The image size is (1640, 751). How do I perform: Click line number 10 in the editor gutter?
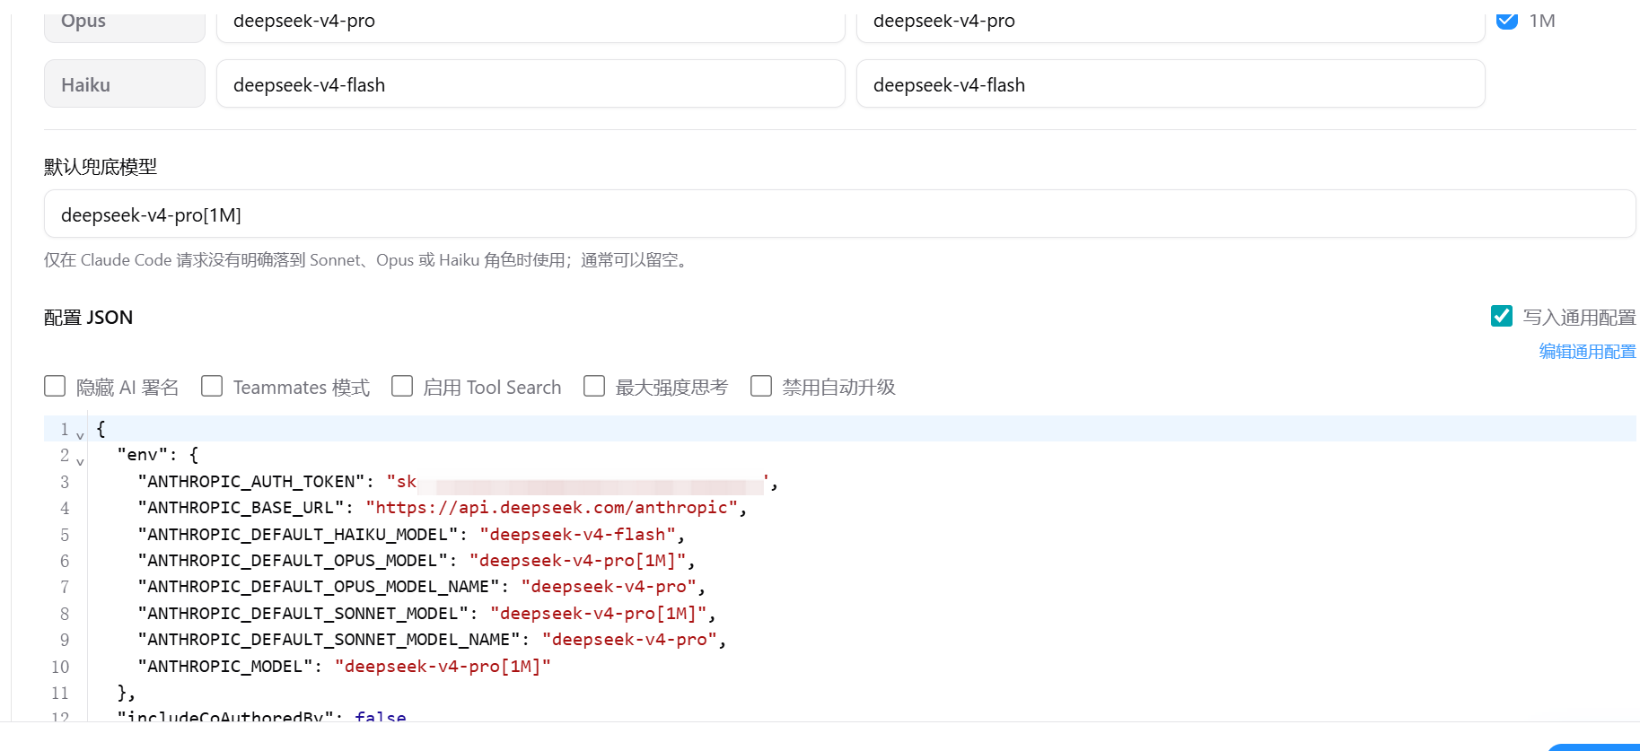[x=60, y=667]
